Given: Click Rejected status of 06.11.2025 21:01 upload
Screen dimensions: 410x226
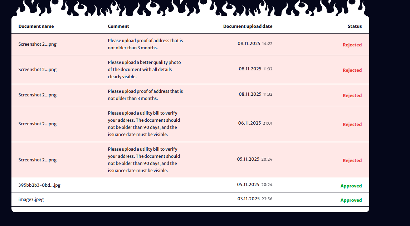Looking at the screenshot, I should click(352, 125).
